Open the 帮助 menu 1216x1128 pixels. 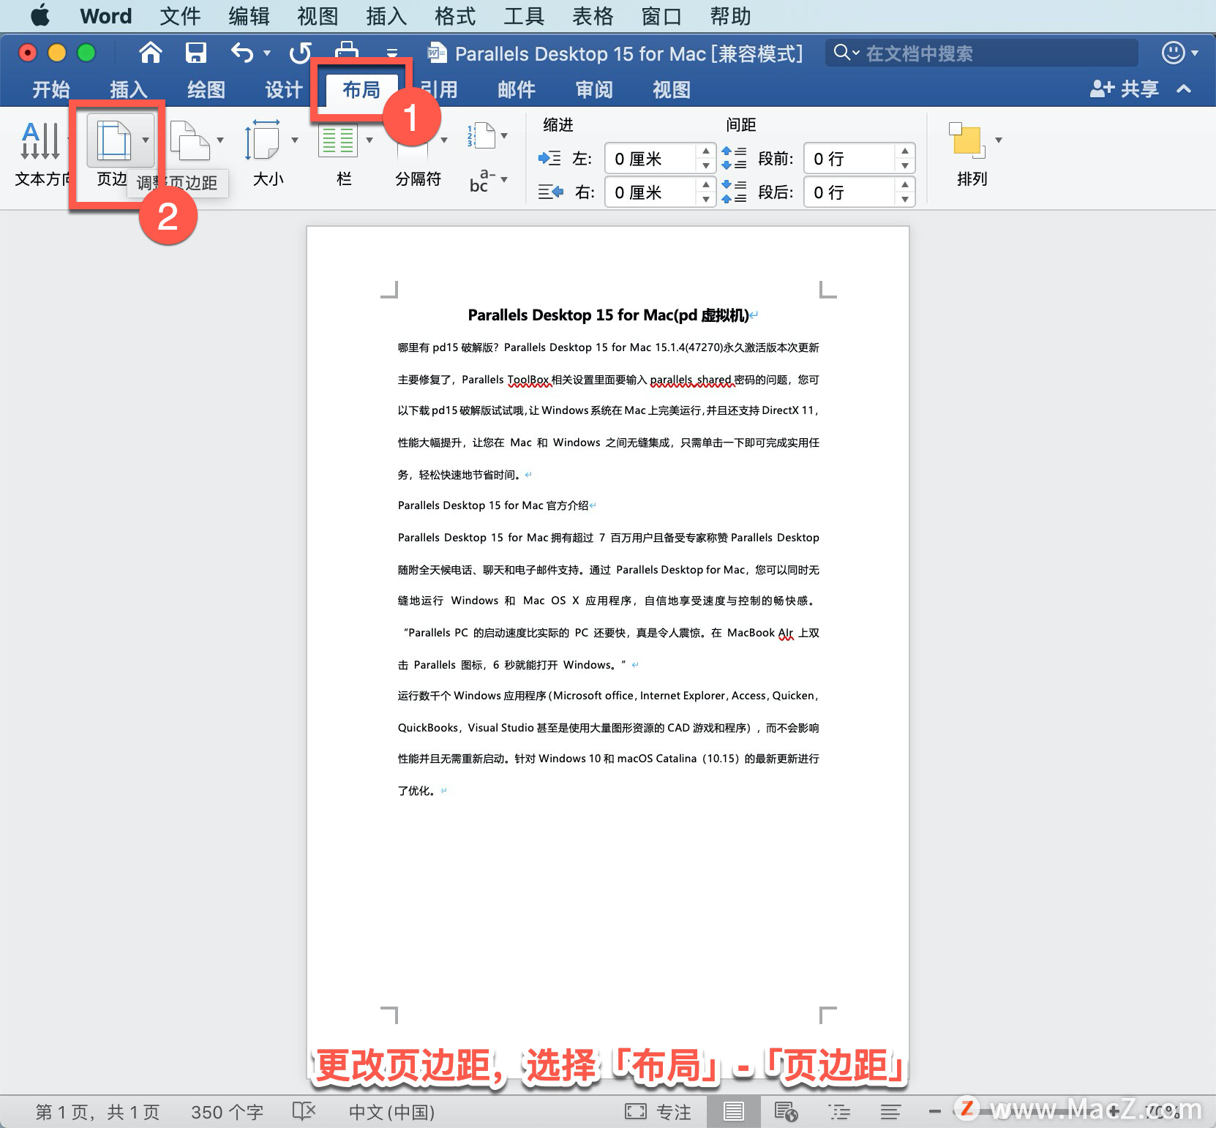point(730,16)
